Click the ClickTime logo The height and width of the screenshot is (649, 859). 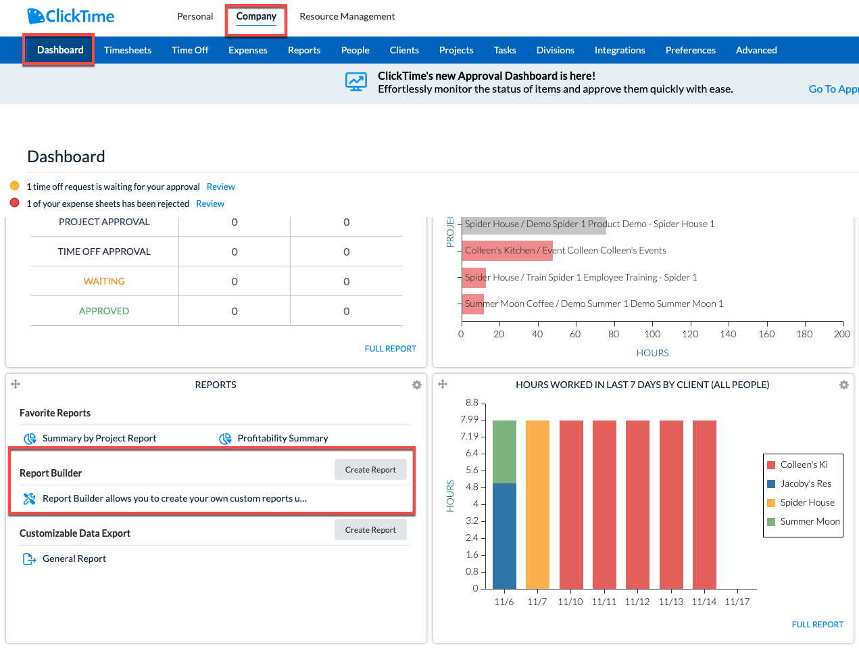pyautogui.click(x=71, y=16)
